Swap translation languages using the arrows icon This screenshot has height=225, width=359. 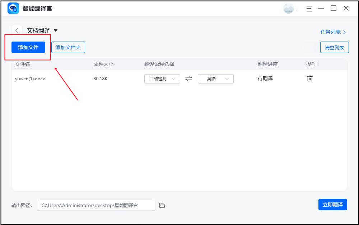coord(188,78)
